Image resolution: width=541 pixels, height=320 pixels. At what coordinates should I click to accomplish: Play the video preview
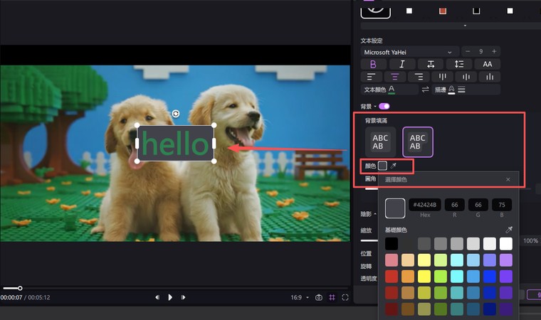click(170, 297)
